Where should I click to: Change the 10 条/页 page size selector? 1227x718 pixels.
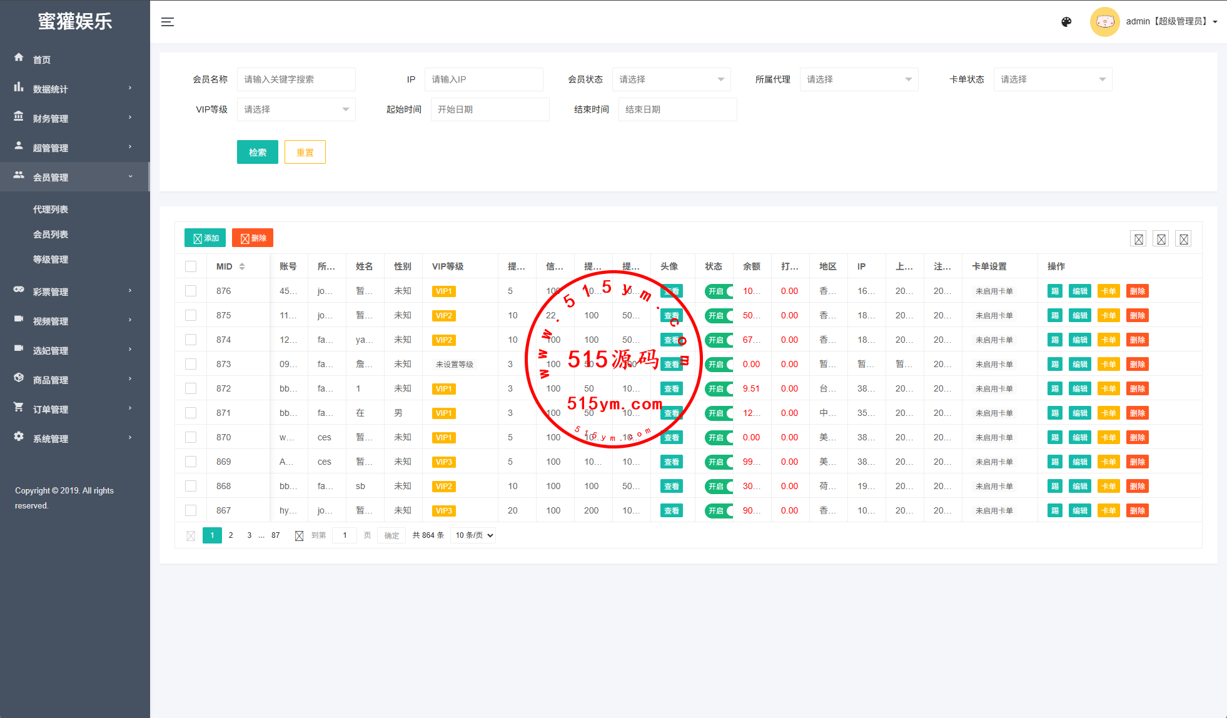(474, 535)
